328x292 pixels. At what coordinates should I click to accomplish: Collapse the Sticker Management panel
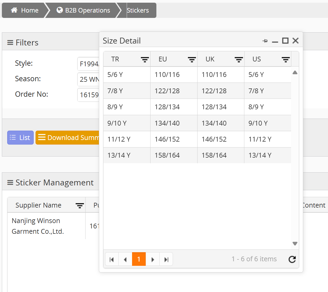click(10, 183)
